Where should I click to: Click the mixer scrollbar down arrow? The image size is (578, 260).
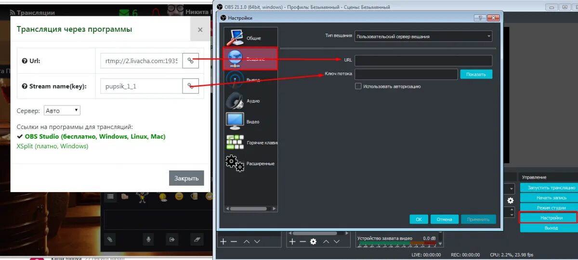(x=441, y=244)
